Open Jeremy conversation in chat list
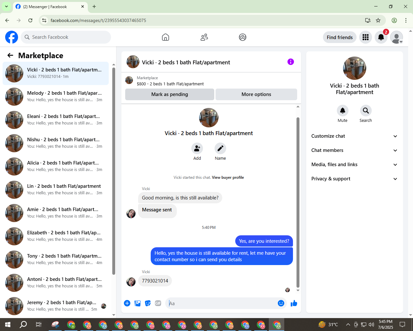Screen dimensions: 413x331 pos(55,306)
